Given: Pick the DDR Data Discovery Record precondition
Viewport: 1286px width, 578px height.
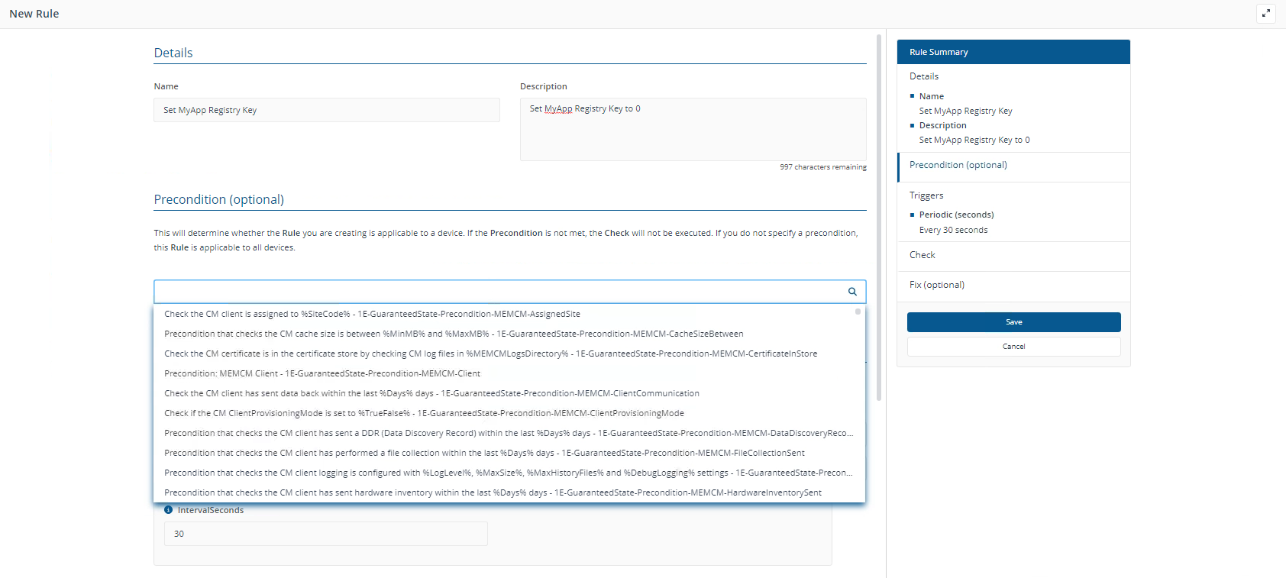Looking at the screenshot, I should 508,433.
